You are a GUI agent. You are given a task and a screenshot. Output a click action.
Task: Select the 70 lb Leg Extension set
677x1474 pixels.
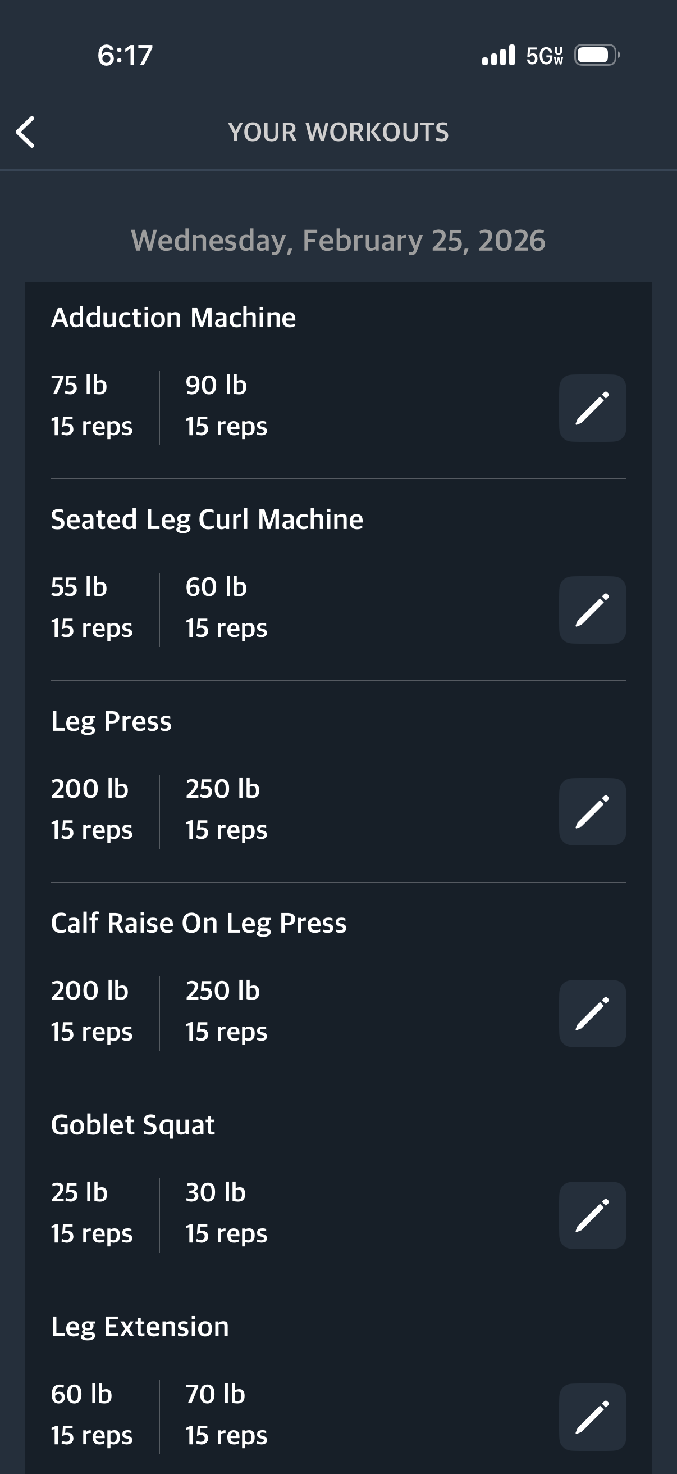pyautogui.click(x=226, y=1414)
